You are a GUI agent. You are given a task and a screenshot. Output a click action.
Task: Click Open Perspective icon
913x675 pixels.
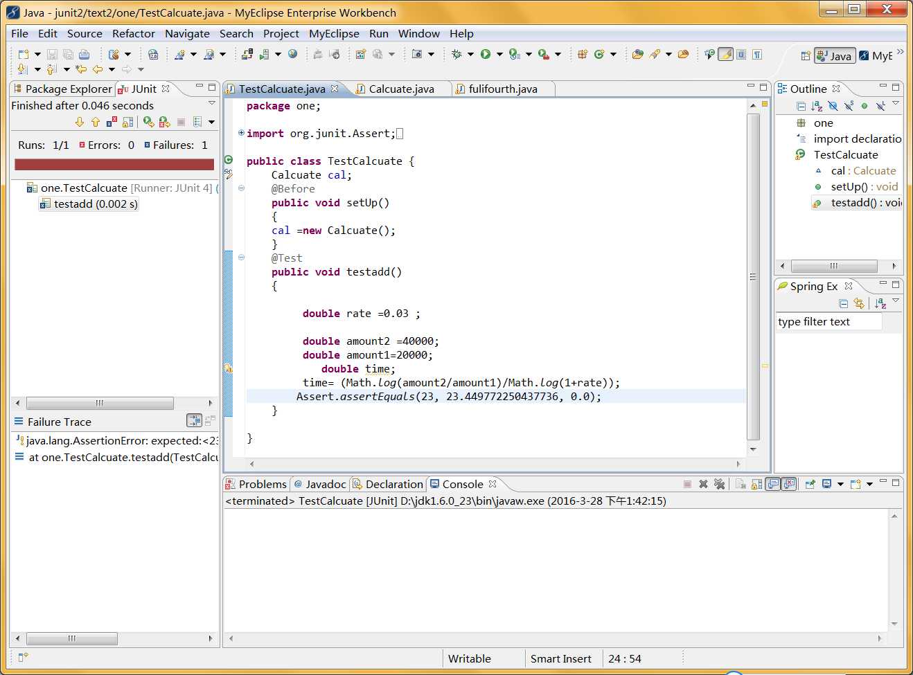[806, 56]
